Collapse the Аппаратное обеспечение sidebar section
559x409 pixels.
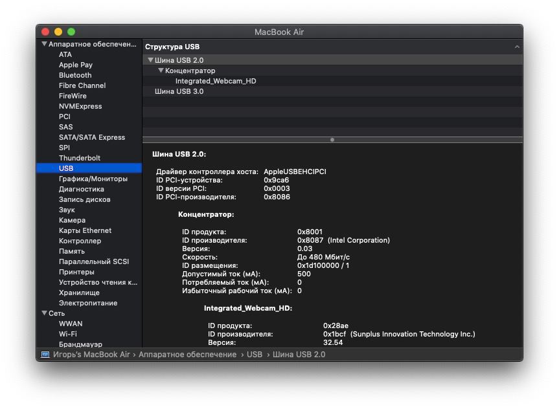(x=44, y=44)
